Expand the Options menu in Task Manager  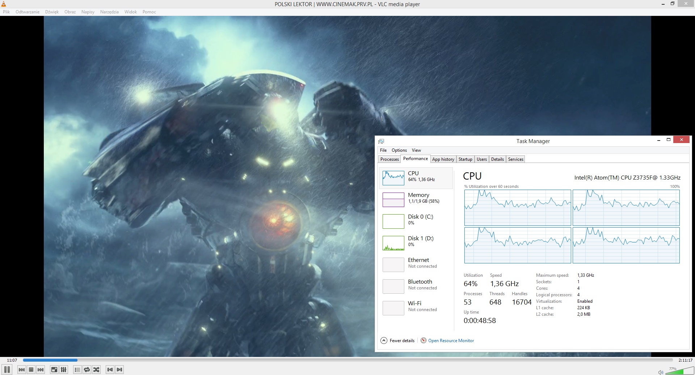point(399,150)
